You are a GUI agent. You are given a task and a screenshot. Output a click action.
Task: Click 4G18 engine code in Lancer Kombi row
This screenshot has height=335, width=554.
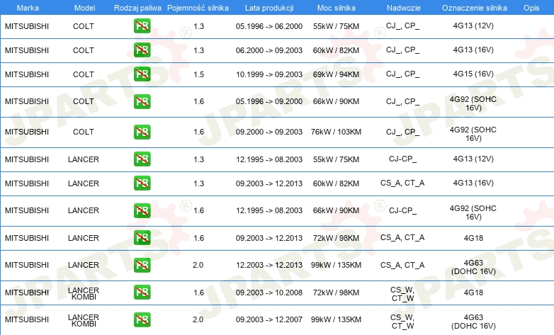tap(473, 293)
